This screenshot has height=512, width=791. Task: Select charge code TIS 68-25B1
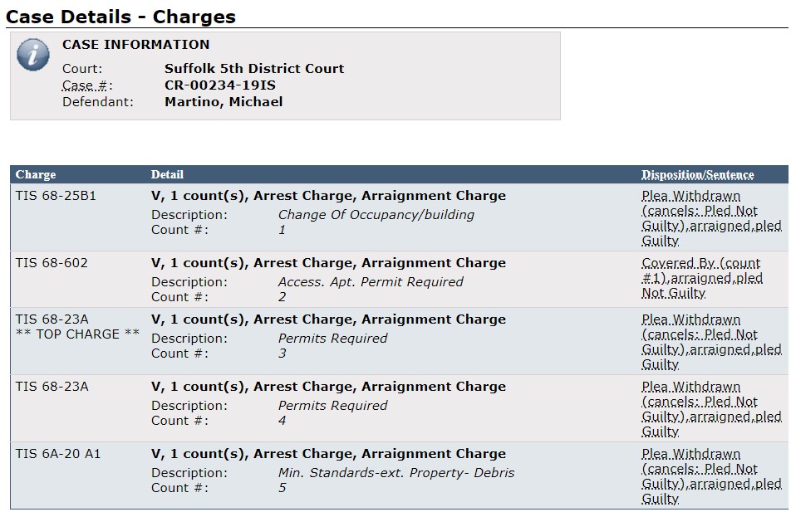click(x=56, y=196)
